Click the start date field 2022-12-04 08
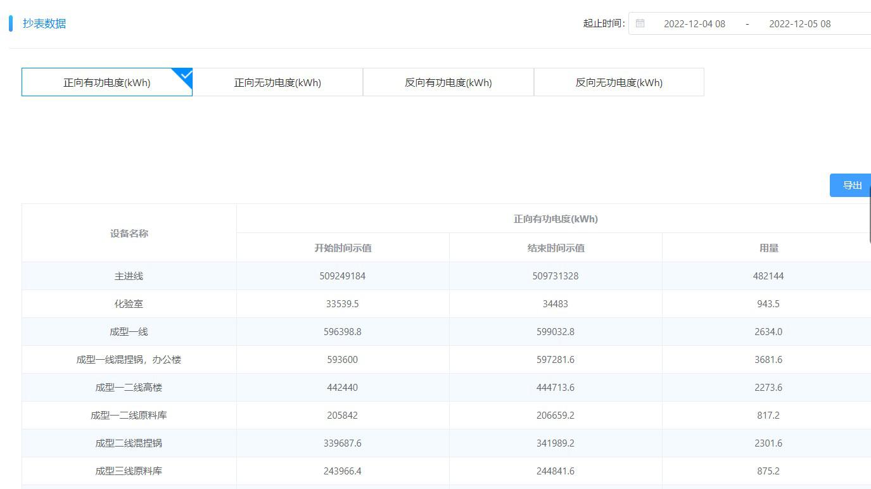 (694, 24)
